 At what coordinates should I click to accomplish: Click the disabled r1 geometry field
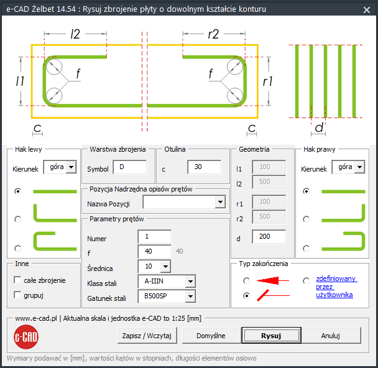[269, 201]
